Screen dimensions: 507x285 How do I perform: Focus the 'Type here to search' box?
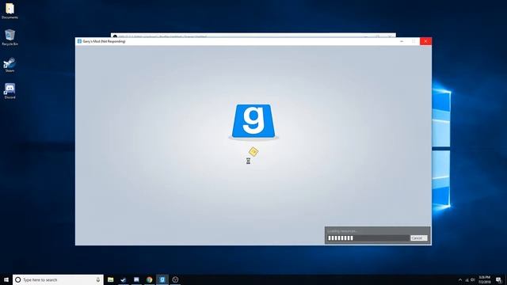[x=58, y=279]
